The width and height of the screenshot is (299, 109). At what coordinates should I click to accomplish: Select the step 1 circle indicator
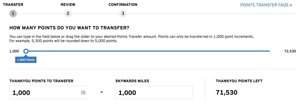pyautogui.click(x=13, y=13)
